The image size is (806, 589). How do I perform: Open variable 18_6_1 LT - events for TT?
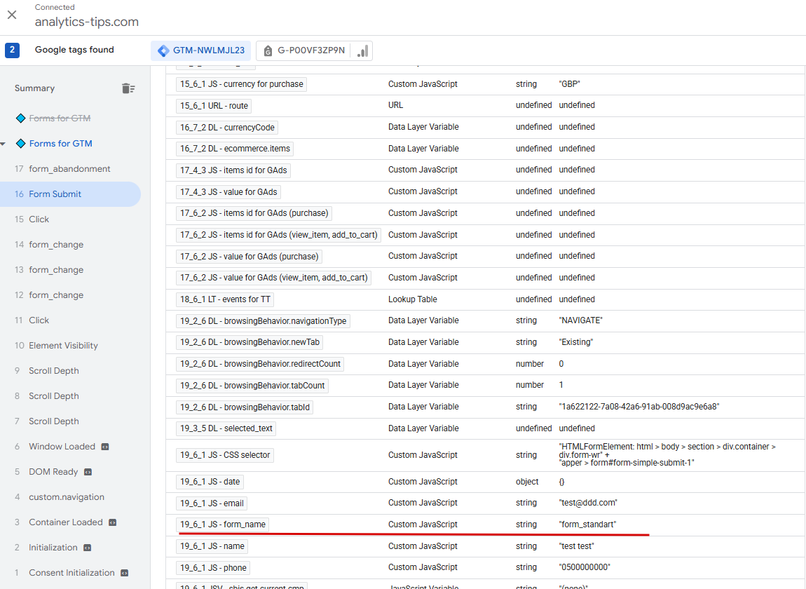click(225, 299)
